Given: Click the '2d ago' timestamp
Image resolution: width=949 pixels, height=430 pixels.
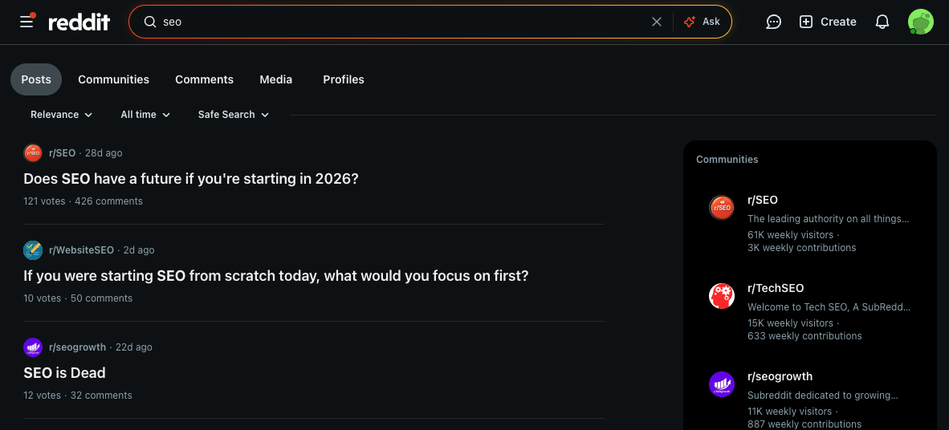Looking at the screenshot, I should click(139, 249).
